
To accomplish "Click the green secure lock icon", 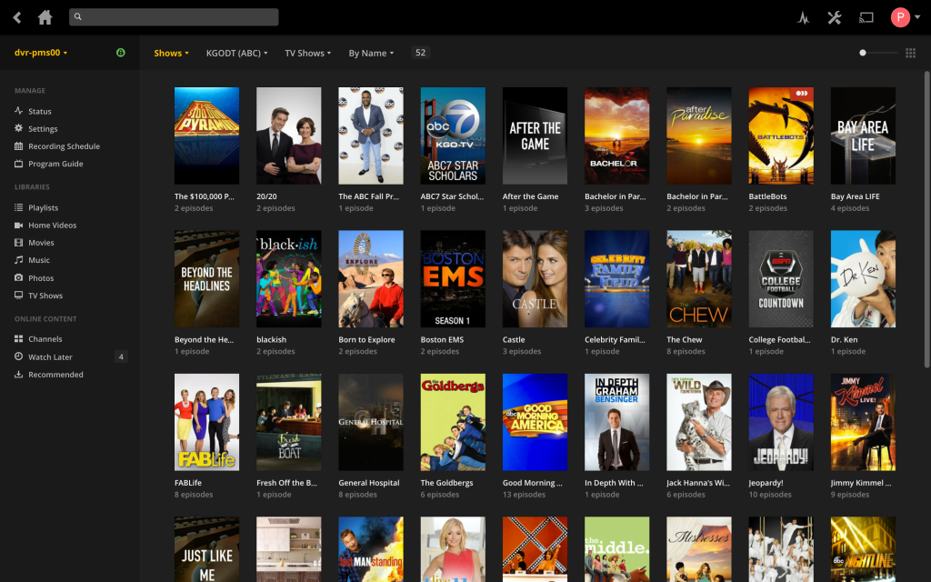I will (x=121, y=52).
